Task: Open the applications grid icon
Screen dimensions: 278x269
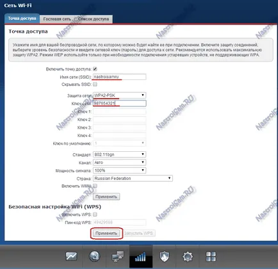Action: coord(211,256)
